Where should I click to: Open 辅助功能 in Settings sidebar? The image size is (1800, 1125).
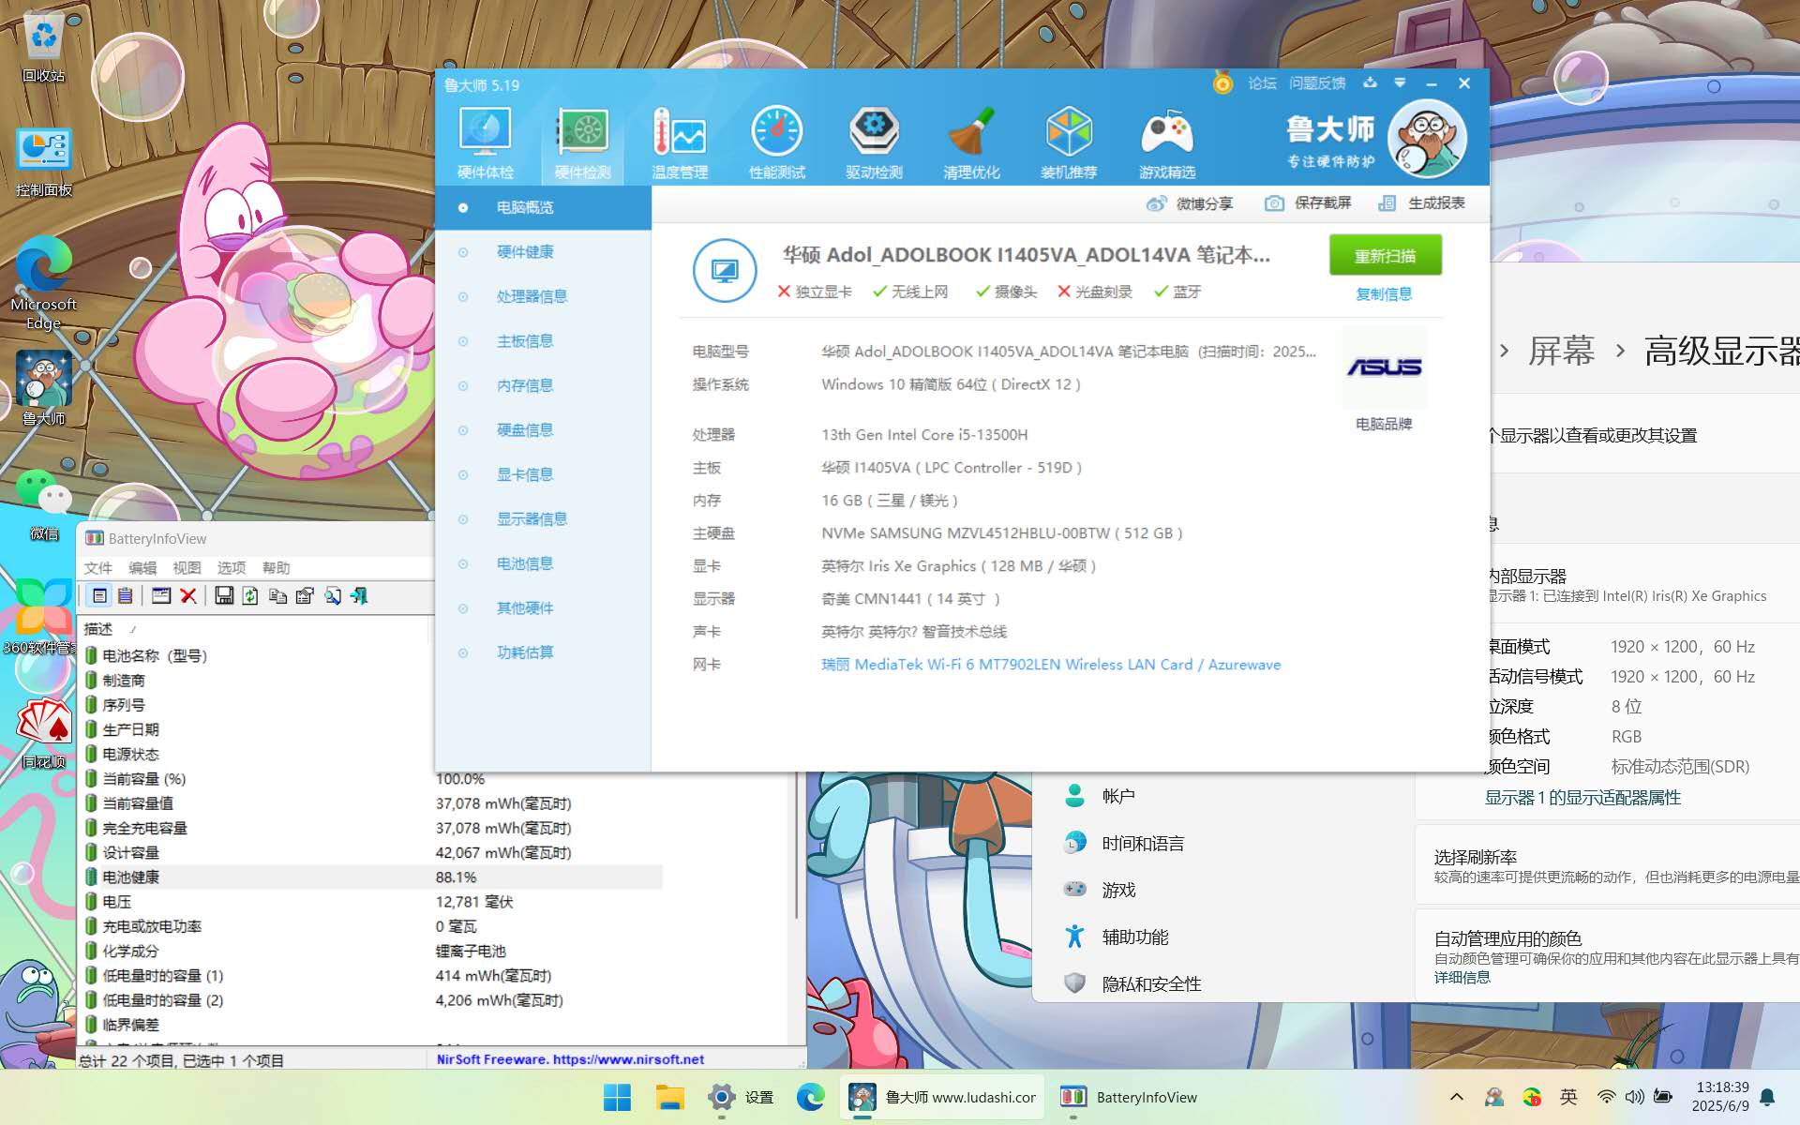click(1134, 937)
